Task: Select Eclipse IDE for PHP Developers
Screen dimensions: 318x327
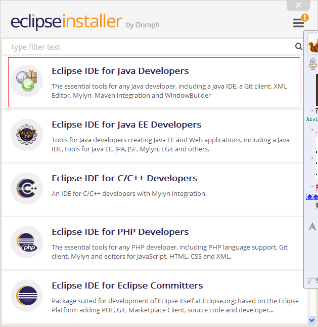Action: [120, 232]
